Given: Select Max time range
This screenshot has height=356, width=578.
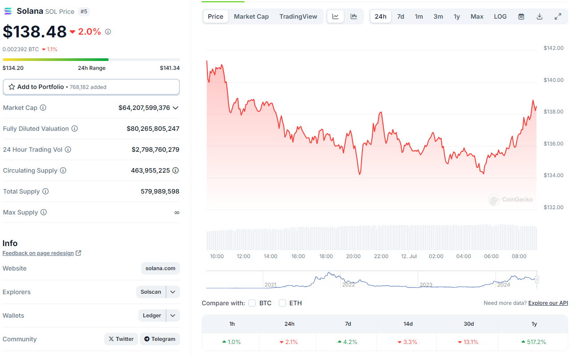Looking at the screenshot, I should [x=477, y=16].
